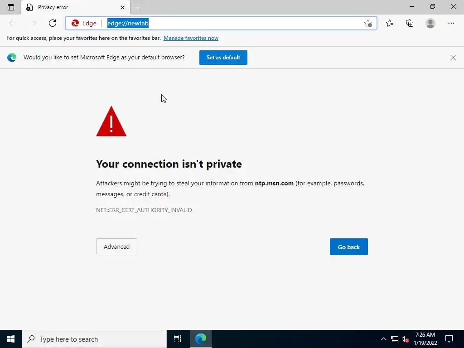Select the Privacy error tab
The width and height of the screenshot is (464, 348).
click(x=76, y=7)
